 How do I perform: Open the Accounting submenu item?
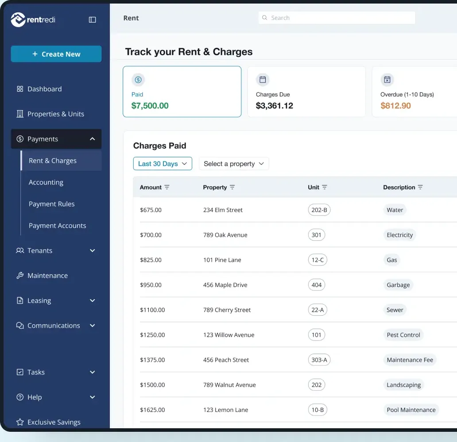[x=46, y=182]
